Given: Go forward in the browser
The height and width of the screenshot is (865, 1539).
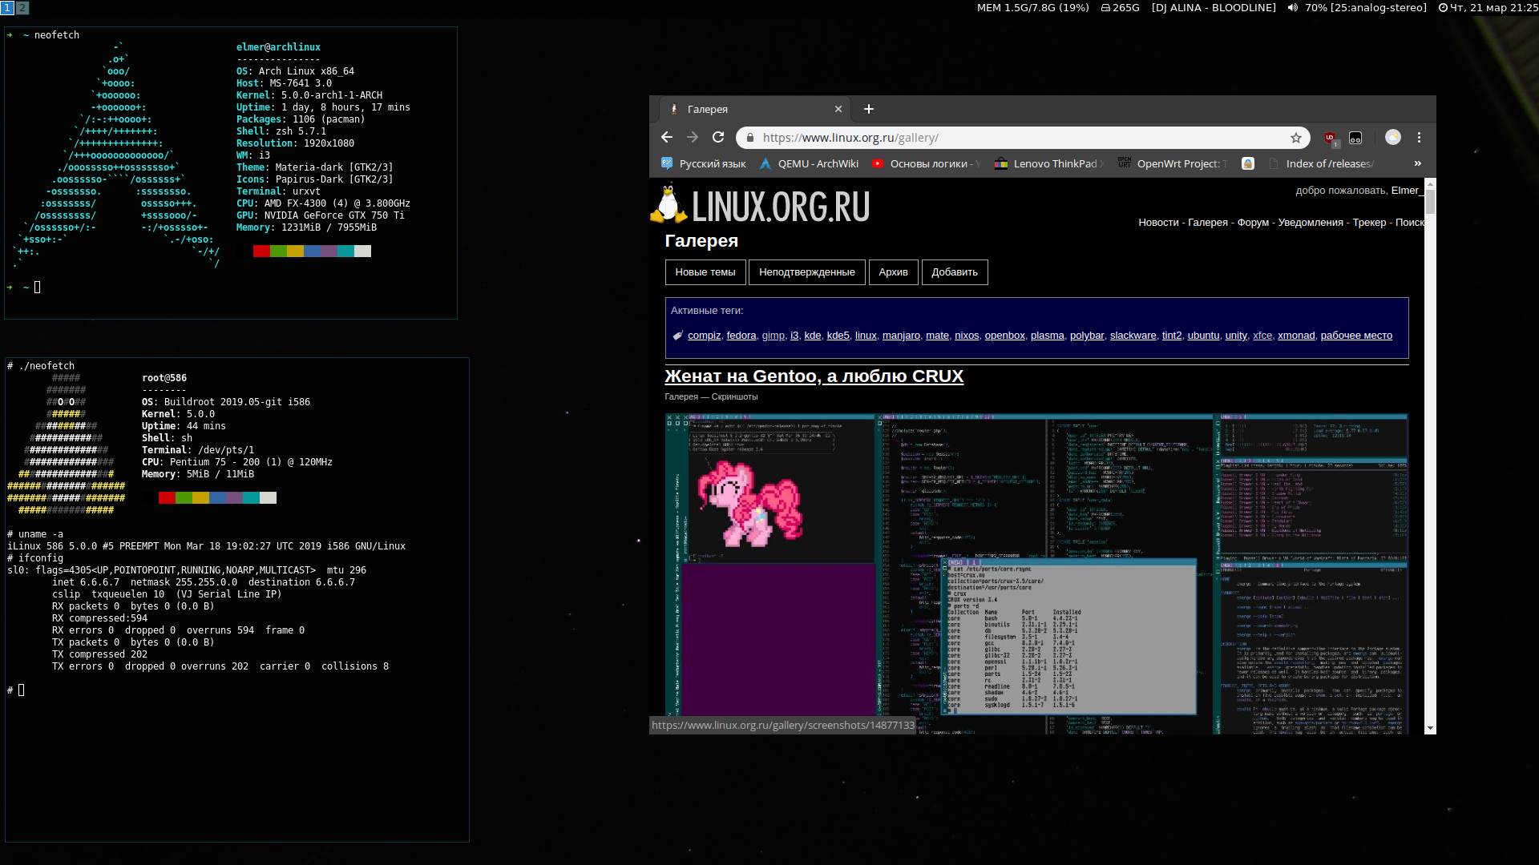Looking at the screenshot, I should click(693, 138).
